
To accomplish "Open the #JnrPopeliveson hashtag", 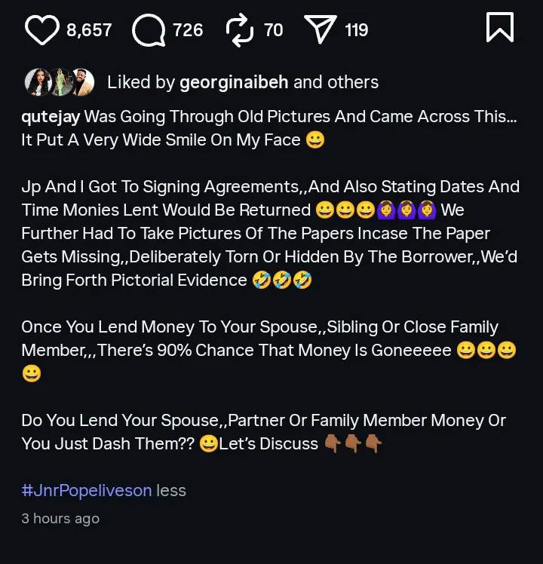I will point(87,491).
